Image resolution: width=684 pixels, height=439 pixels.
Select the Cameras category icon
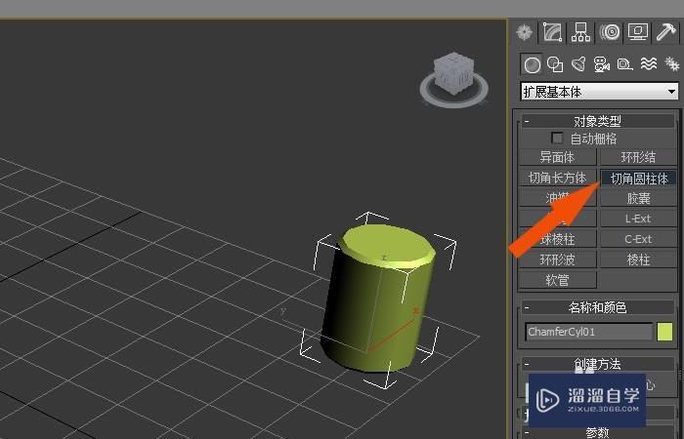602,65
